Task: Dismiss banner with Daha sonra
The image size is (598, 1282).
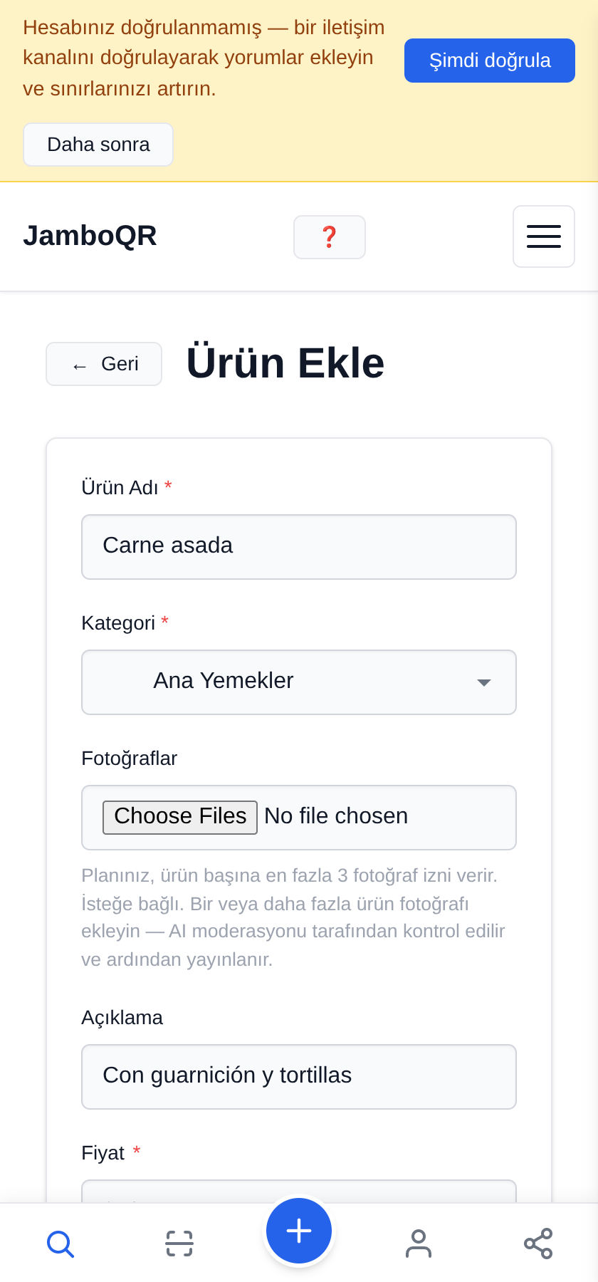Action: (98, 145)
